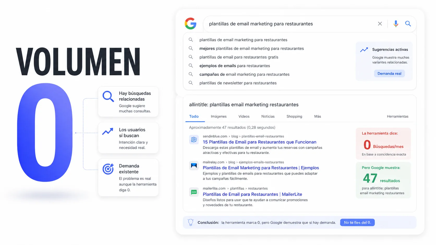Click the 'Demanda real' button
This screenshot has width=436, height=245.
point(389,73)
